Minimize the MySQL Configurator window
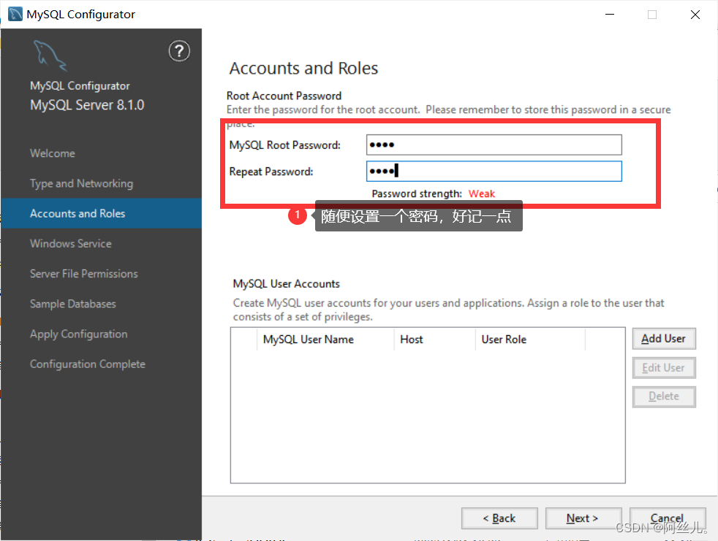The width and height of the screenshot is (718, 541). [610, 14]
